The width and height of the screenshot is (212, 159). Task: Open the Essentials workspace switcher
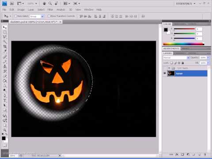pyautogui.click(x=186, y=4)
